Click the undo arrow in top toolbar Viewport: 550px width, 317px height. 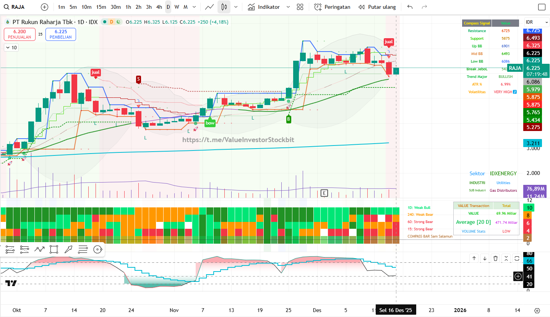point(410,7)
